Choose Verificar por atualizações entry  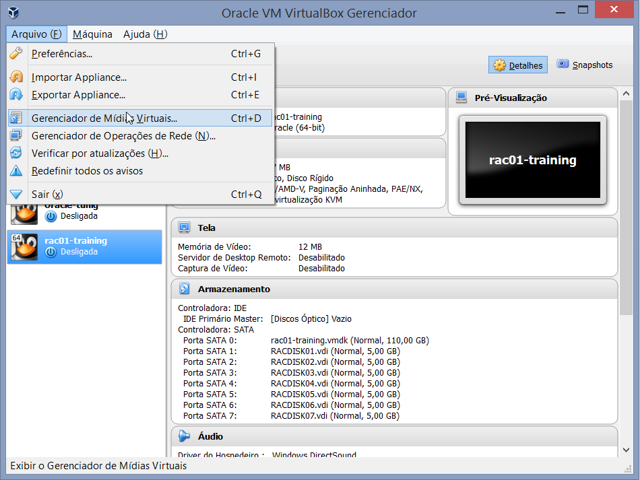click(140, 153)
